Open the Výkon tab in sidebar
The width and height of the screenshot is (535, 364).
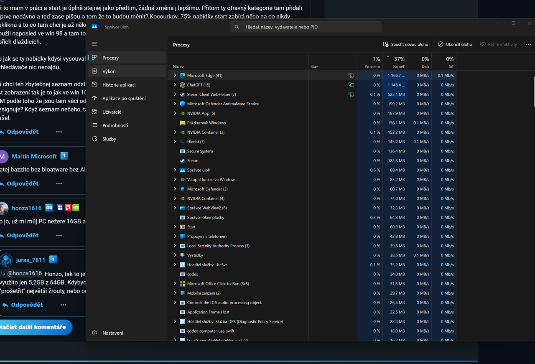pyautogui.click(x=127, y=71)
